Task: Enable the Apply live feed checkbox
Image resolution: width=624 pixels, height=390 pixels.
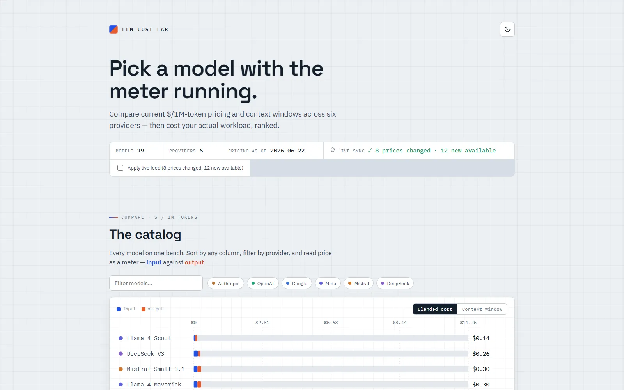Action: (x=120, y=168)
